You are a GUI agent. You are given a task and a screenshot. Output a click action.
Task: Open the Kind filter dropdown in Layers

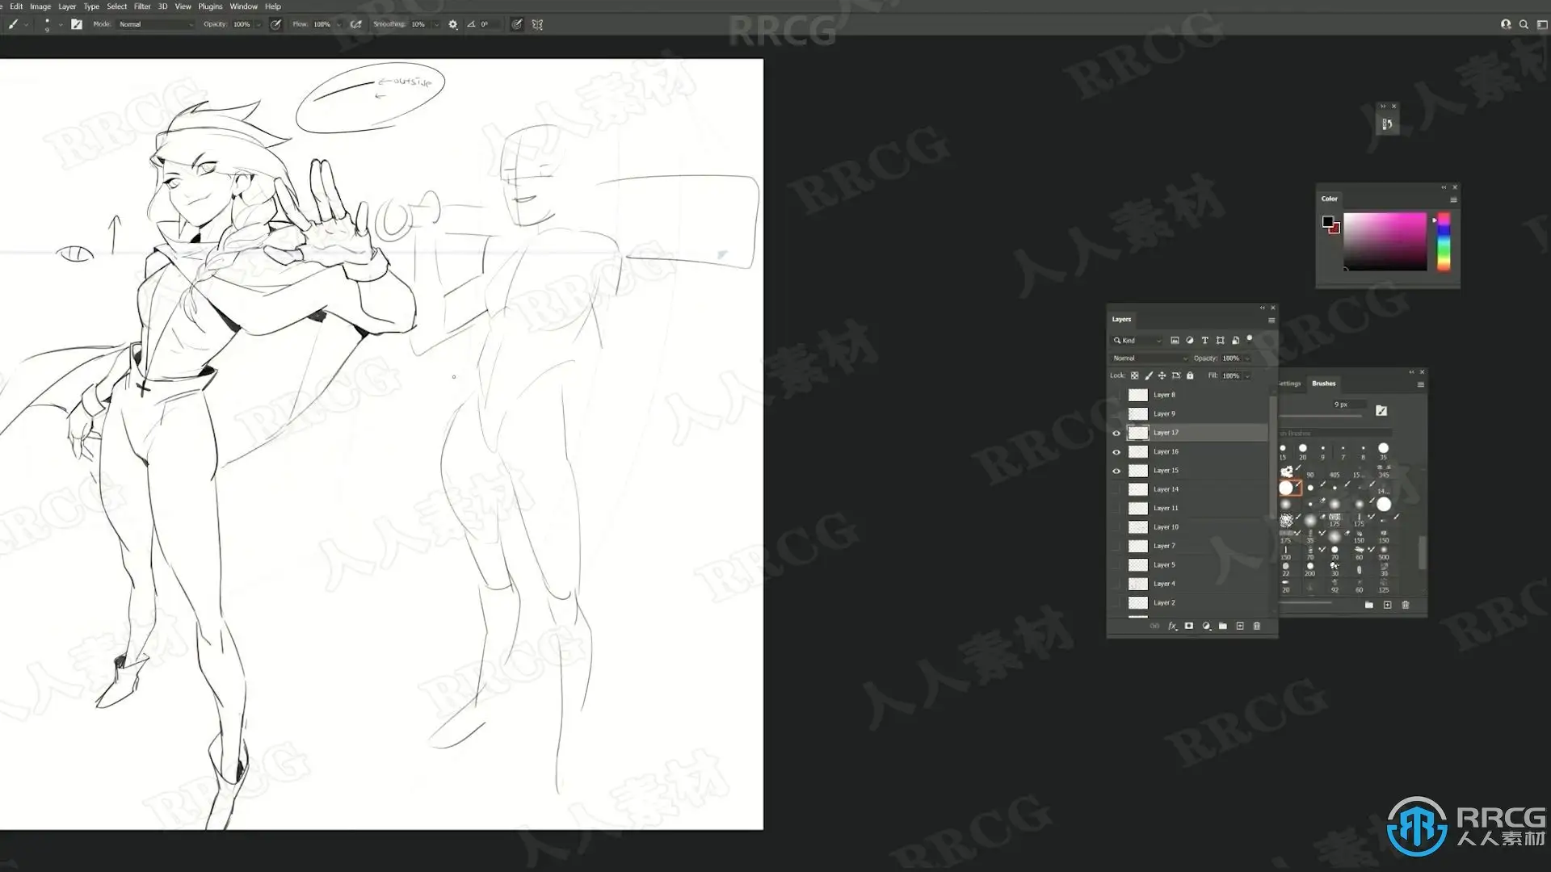(1137, 340)
